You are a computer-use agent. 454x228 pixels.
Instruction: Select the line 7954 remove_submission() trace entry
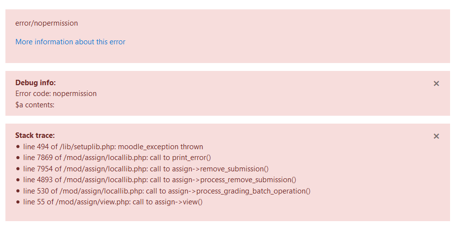[x=145, y=169]
